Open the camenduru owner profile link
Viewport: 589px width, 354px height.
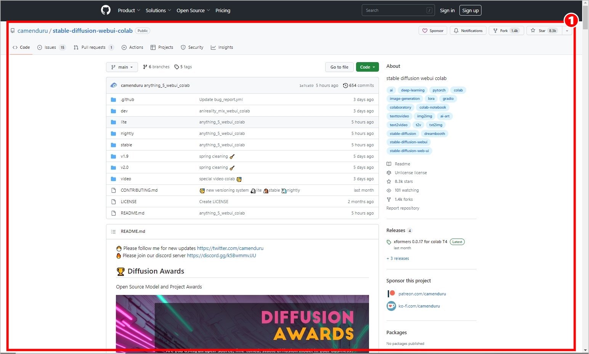(x=33, y=31)
